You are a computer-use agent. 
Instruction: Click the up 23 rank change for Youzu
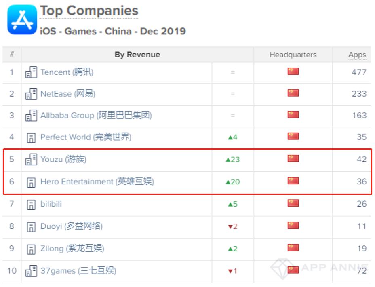tap(233, 160)
